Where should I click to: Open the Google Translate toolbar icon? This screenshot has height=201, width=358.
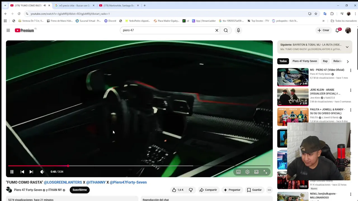325,14
